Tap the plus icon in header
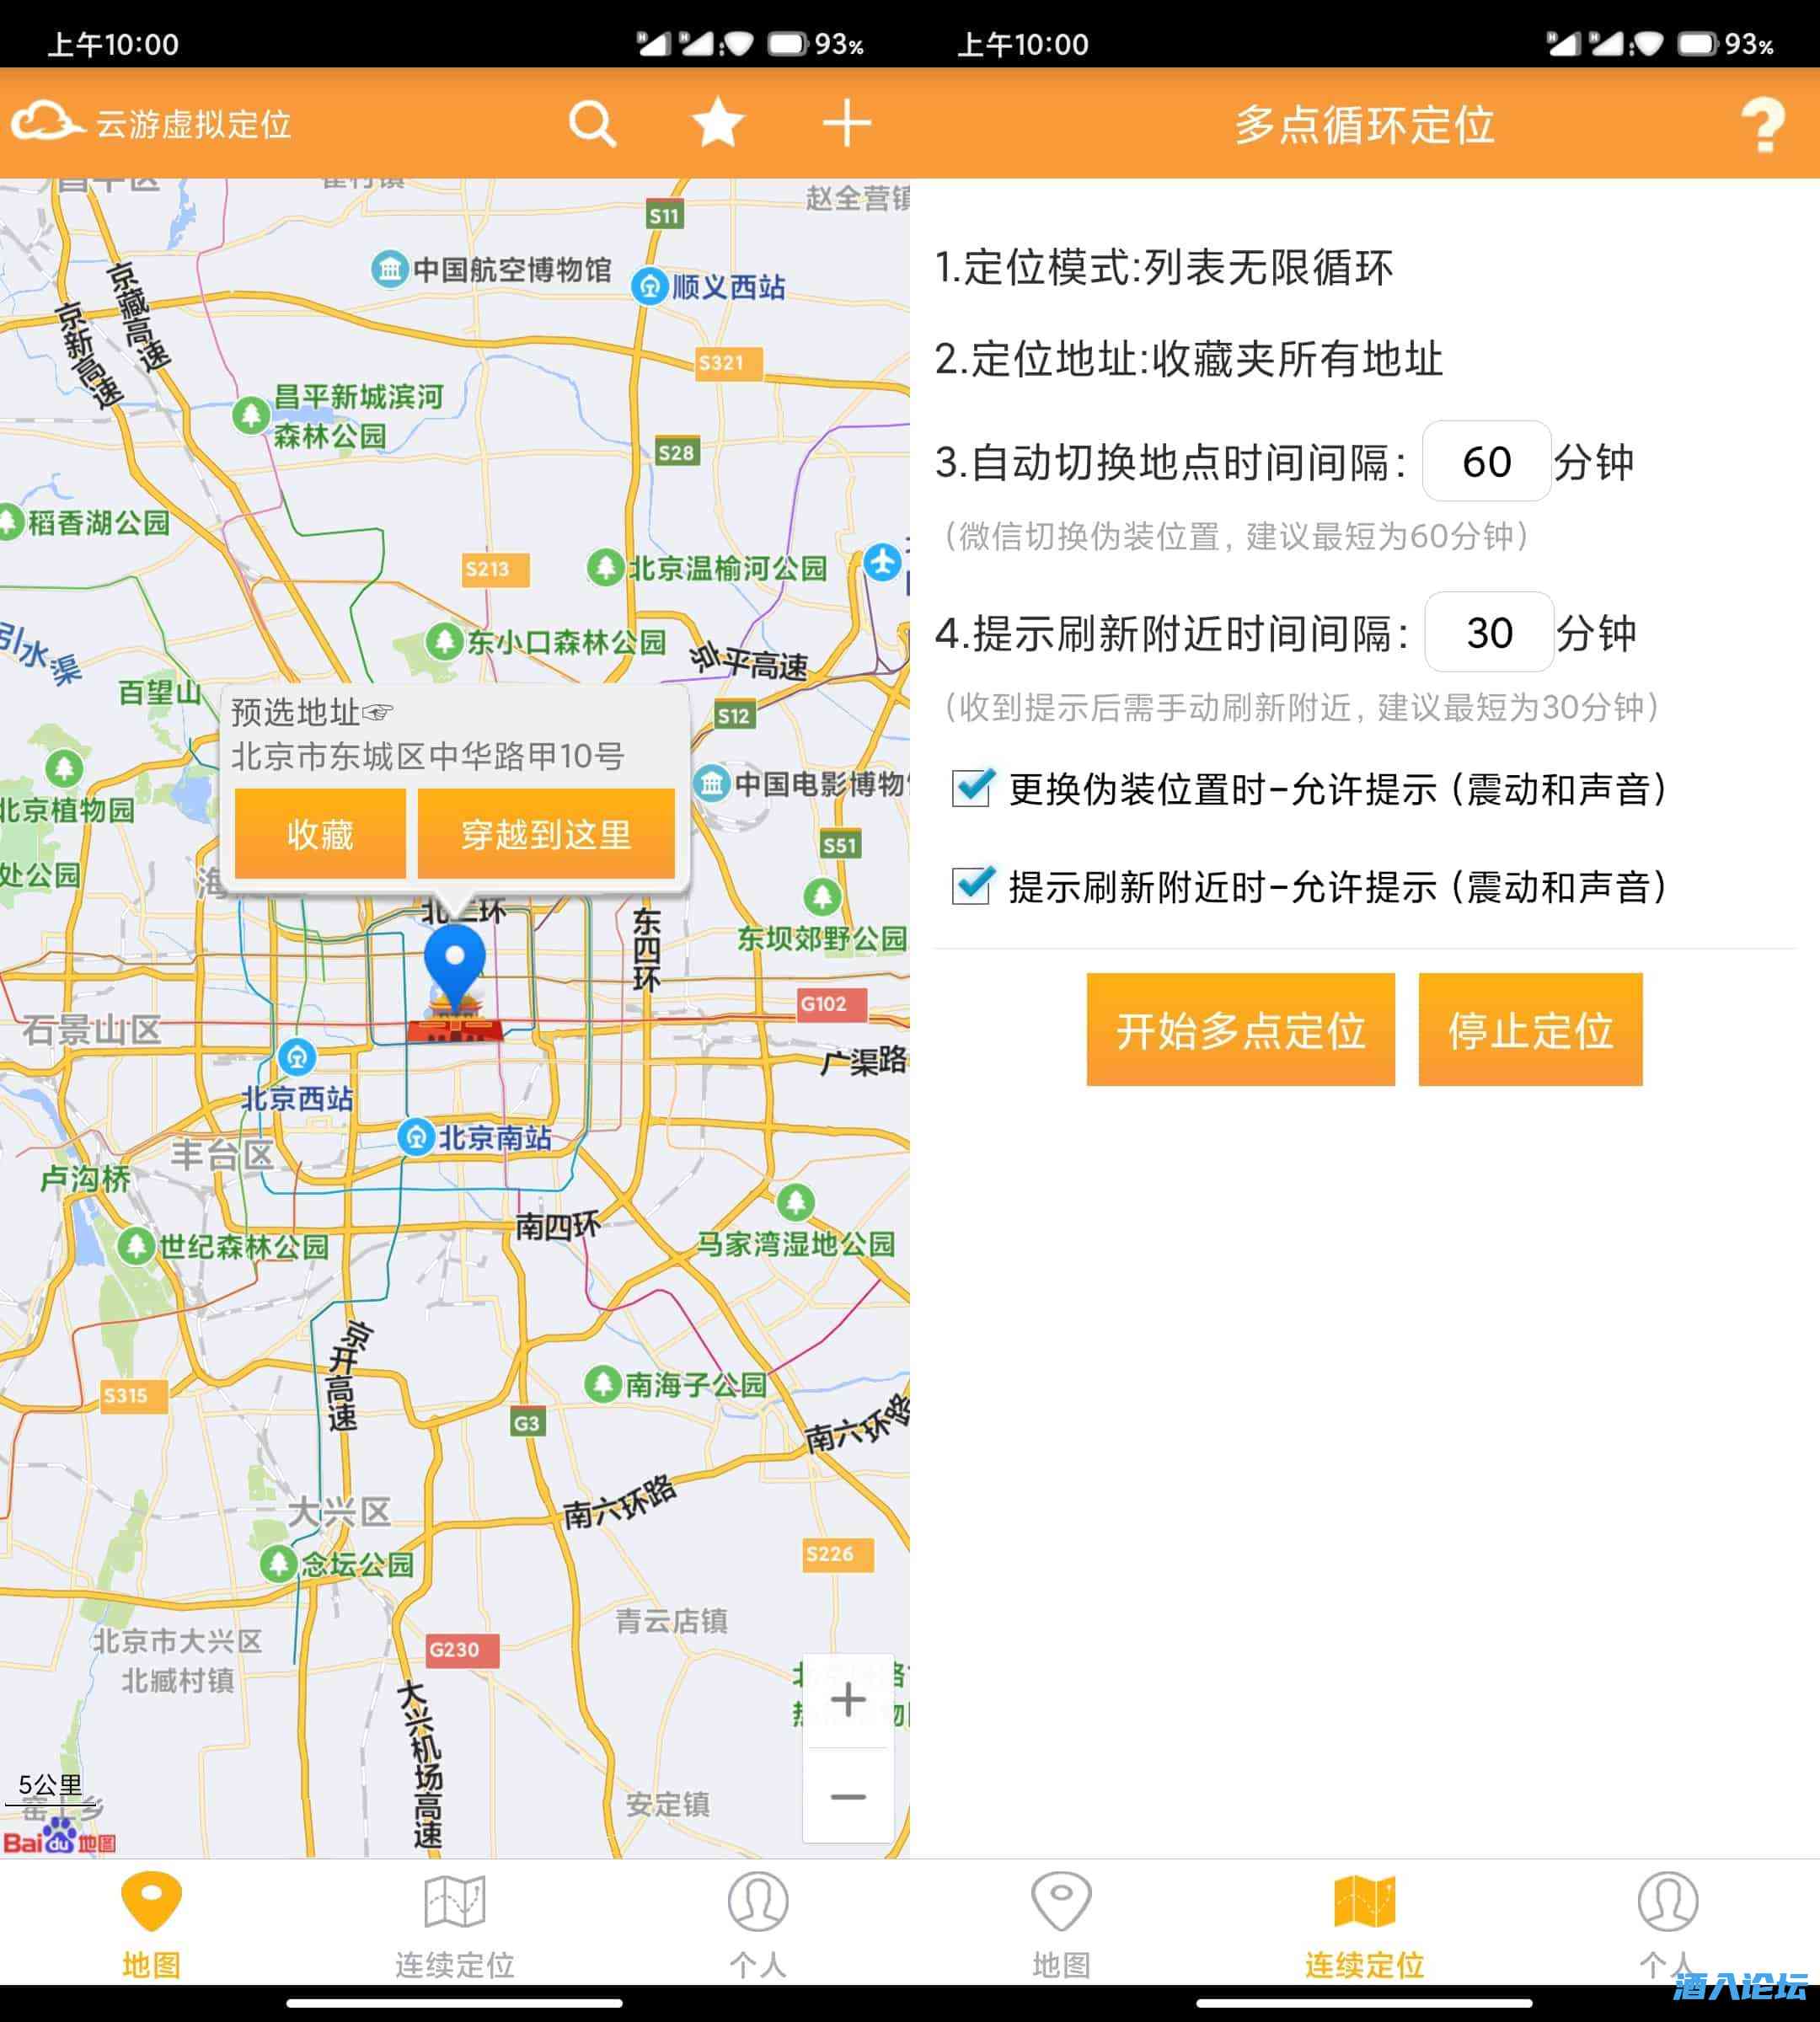 pyautogui.click(x=846, y=124)
